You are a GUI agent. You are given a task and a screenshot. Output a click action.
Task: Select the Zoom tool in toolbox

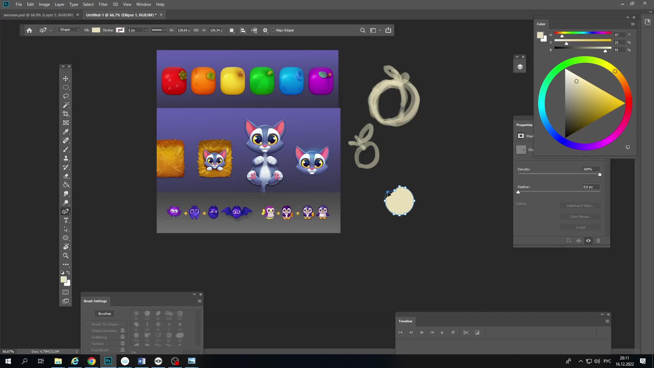[x=66, y=256]
